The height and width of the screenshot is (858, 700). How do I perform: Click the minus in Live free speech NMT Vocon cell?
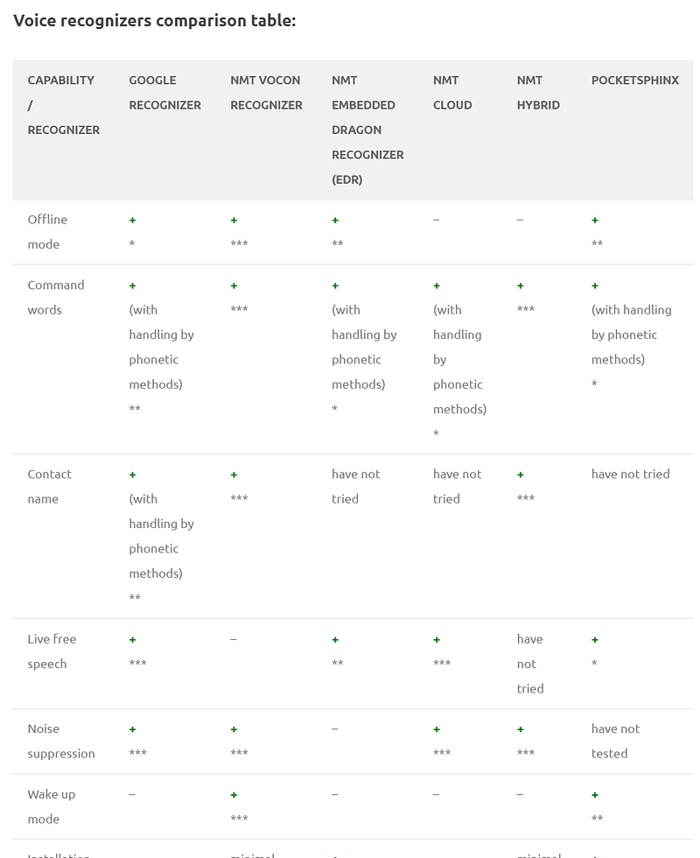coord(234,639)
